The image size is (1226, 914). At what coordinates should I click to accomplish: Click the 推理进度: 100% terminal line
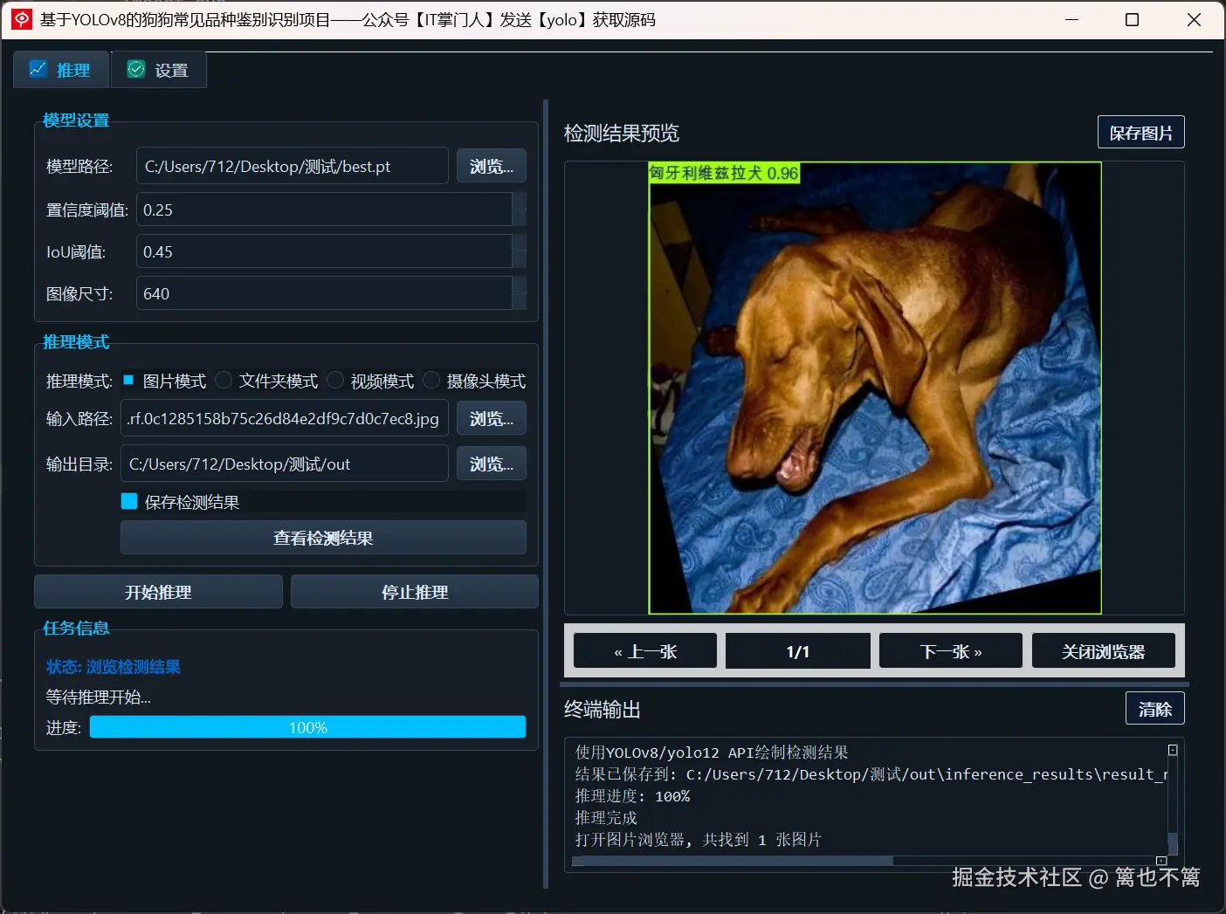[x=632, y=796]
